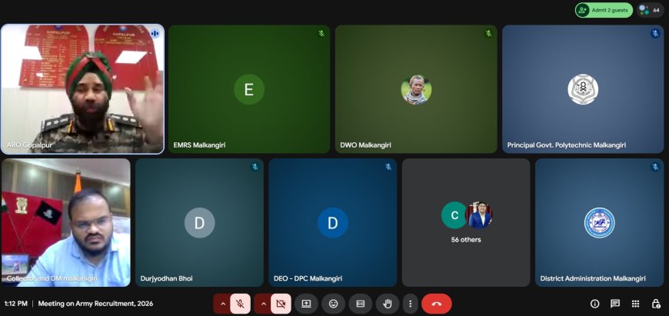This screenshot has height=316, width=669.
Task: Toggle the camera on
Action: coord(281,304)
